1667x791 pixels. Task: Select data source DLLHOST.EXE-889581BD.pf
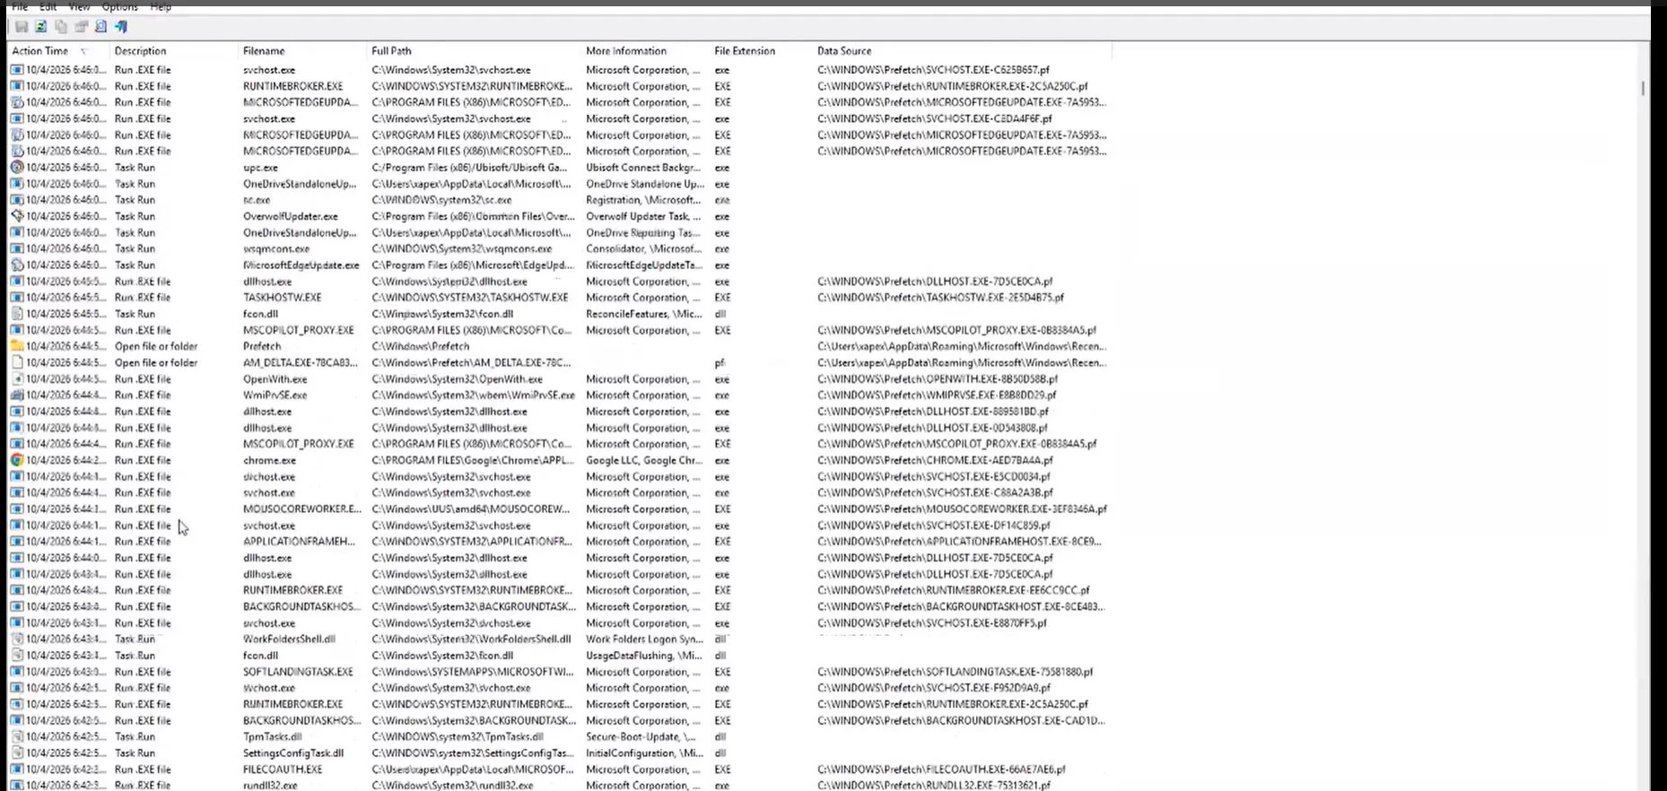click(x=933, y=411)
